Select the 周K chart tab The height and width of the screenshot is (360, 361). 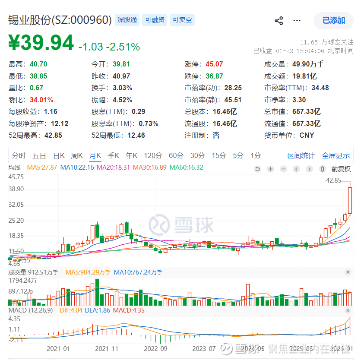[x=77, y=155]
